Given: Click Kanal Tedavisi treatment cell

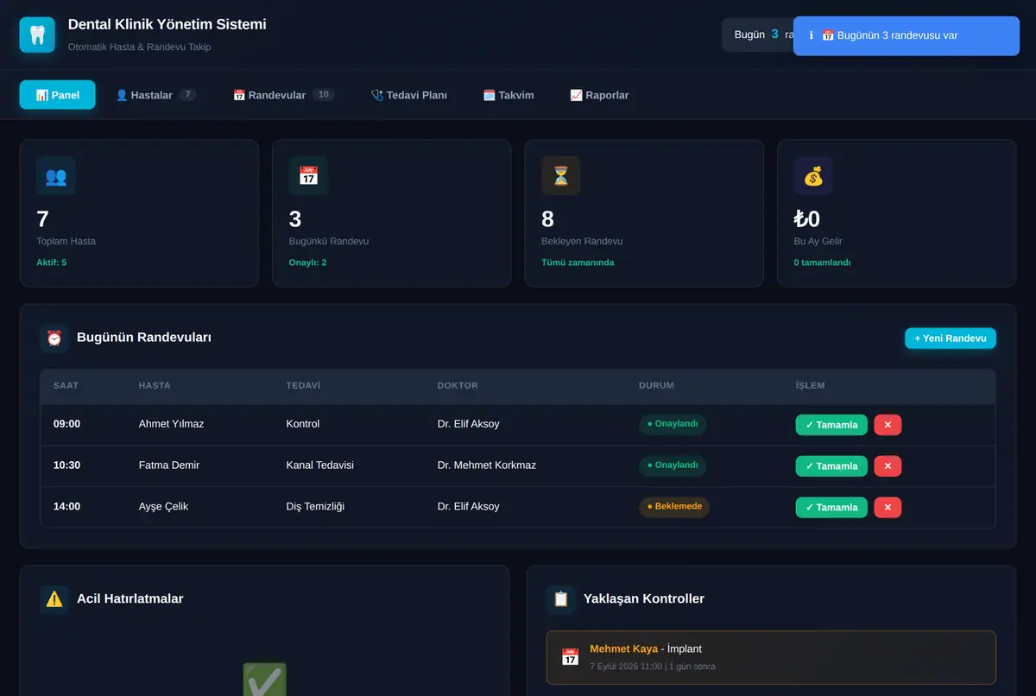Looking at the screenshot, I should (320, 465).
